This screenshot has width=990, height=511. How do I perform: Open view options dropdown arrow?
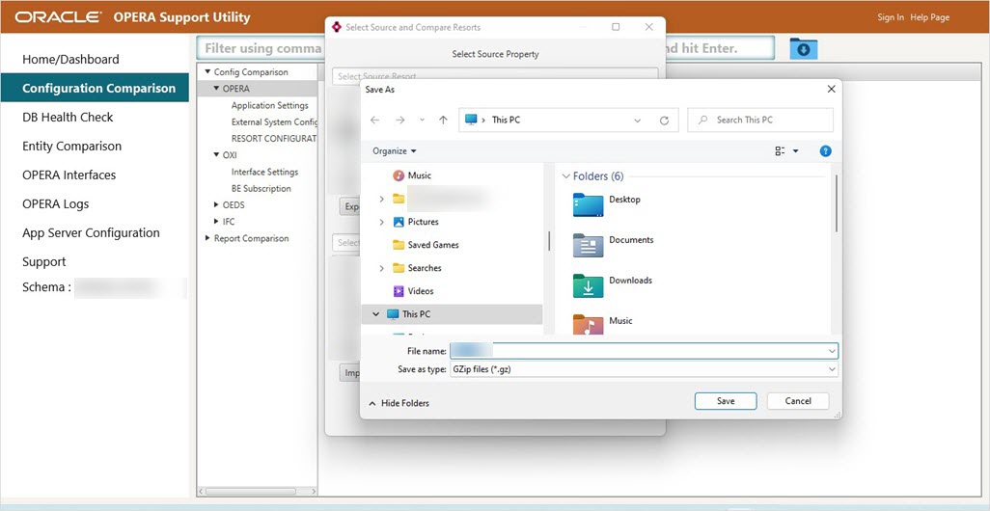(795, 151)
